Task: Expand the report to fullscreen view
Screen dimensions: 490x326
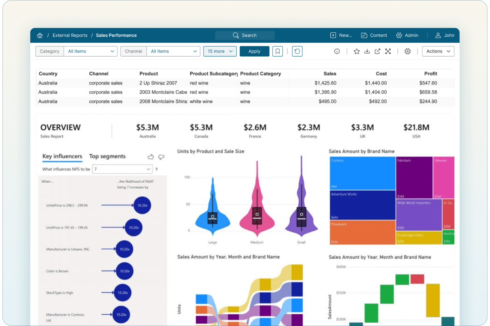Action: 388,51
